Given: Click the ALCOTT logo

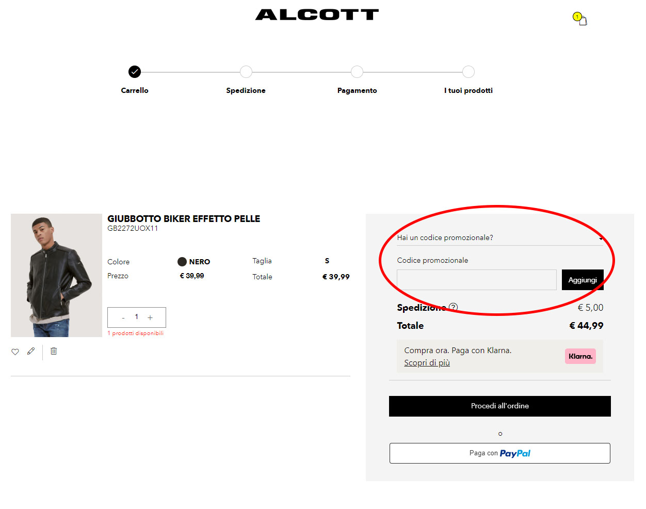Looking at the screenshot, I should tap(316, 14).
